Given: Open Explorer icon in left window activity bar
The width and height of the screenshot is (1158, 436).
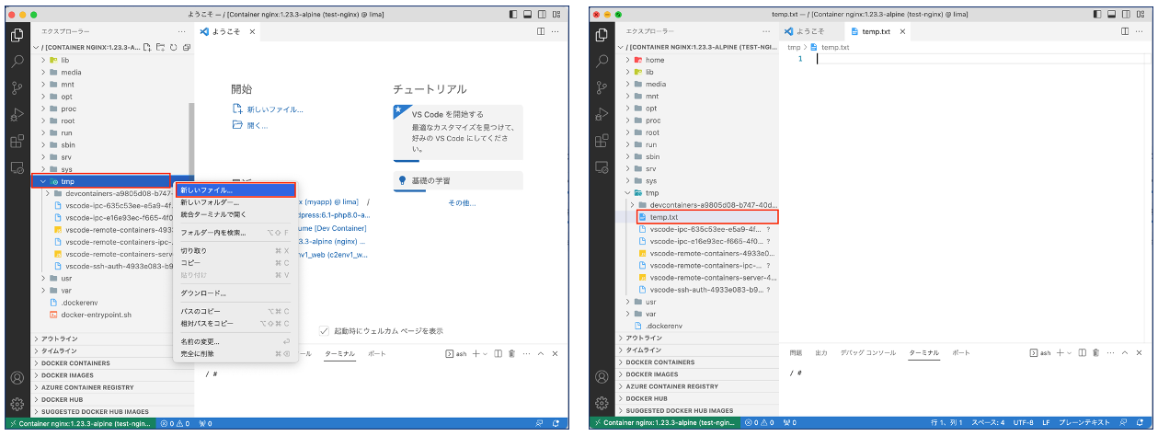Looking at the screenshot, I should point(16,35).
